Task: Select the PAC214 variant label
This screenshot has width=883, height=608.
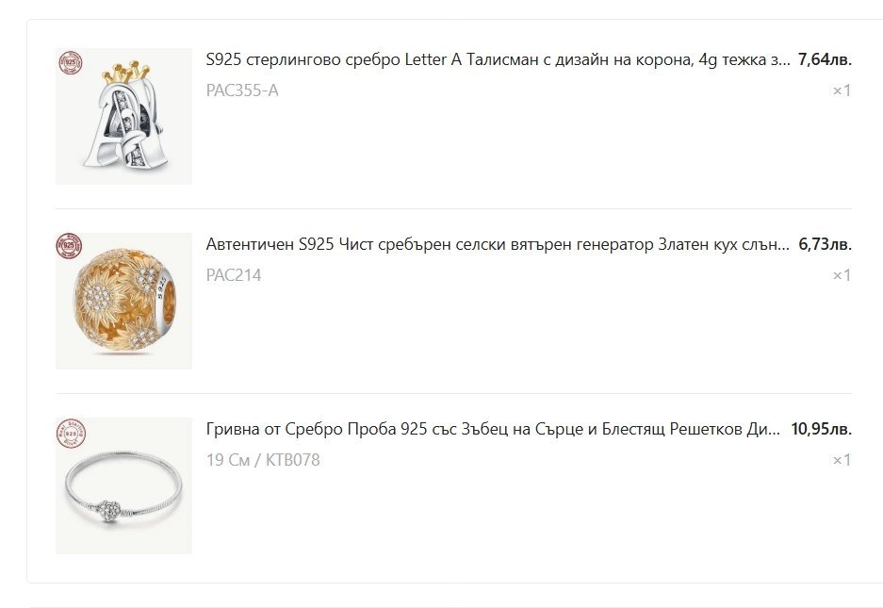Action: coord(234,275)
